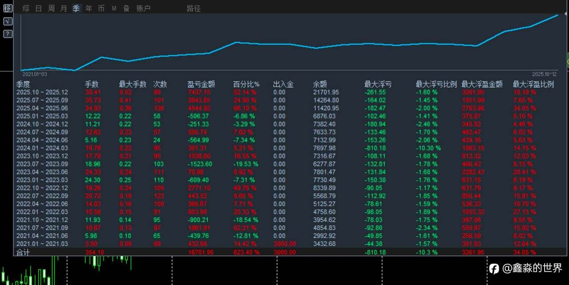Switch on the 年 yearly period
Viewport: 569px width, 285px height.
88,8
